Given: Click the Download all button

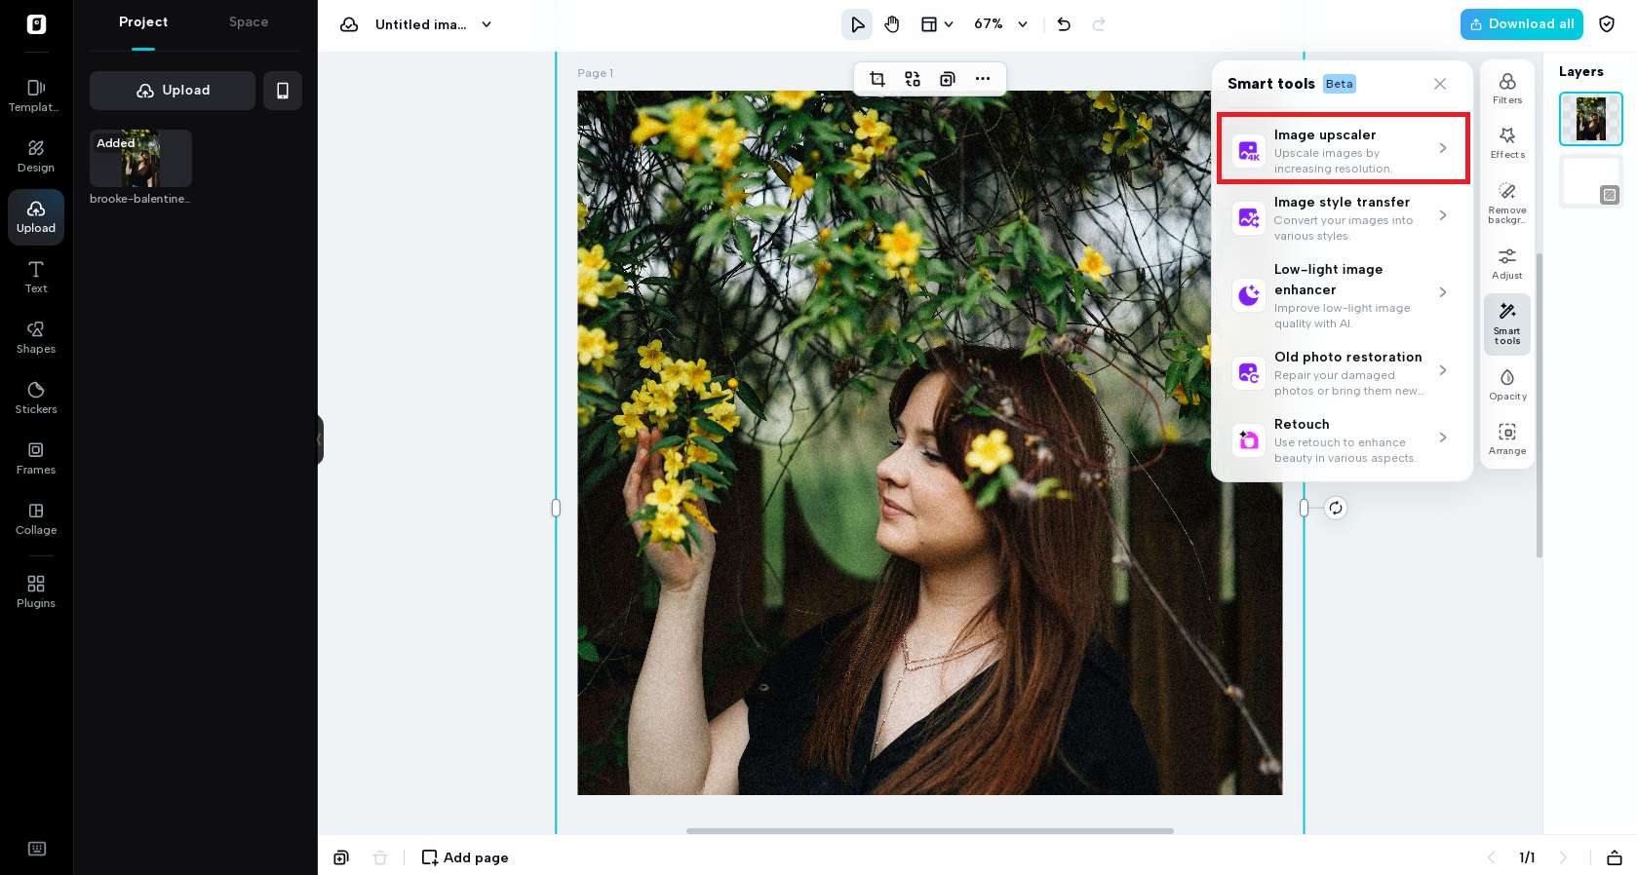Looking at the screenshot, I should tap(1521, 24).
